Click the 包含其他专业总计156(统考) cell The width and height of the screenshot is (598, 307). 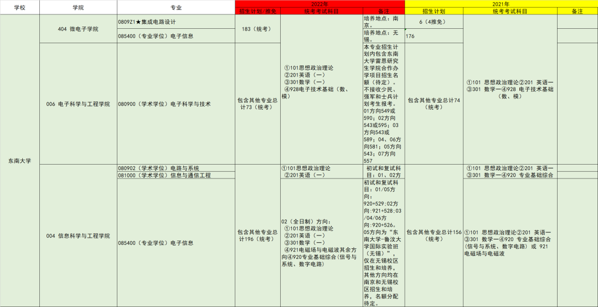click(434, 236)
